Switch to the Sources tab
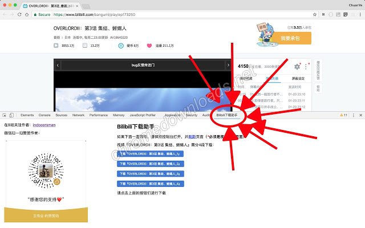The height and width of the screenshot is (228, 365). (x=62, y=115)
